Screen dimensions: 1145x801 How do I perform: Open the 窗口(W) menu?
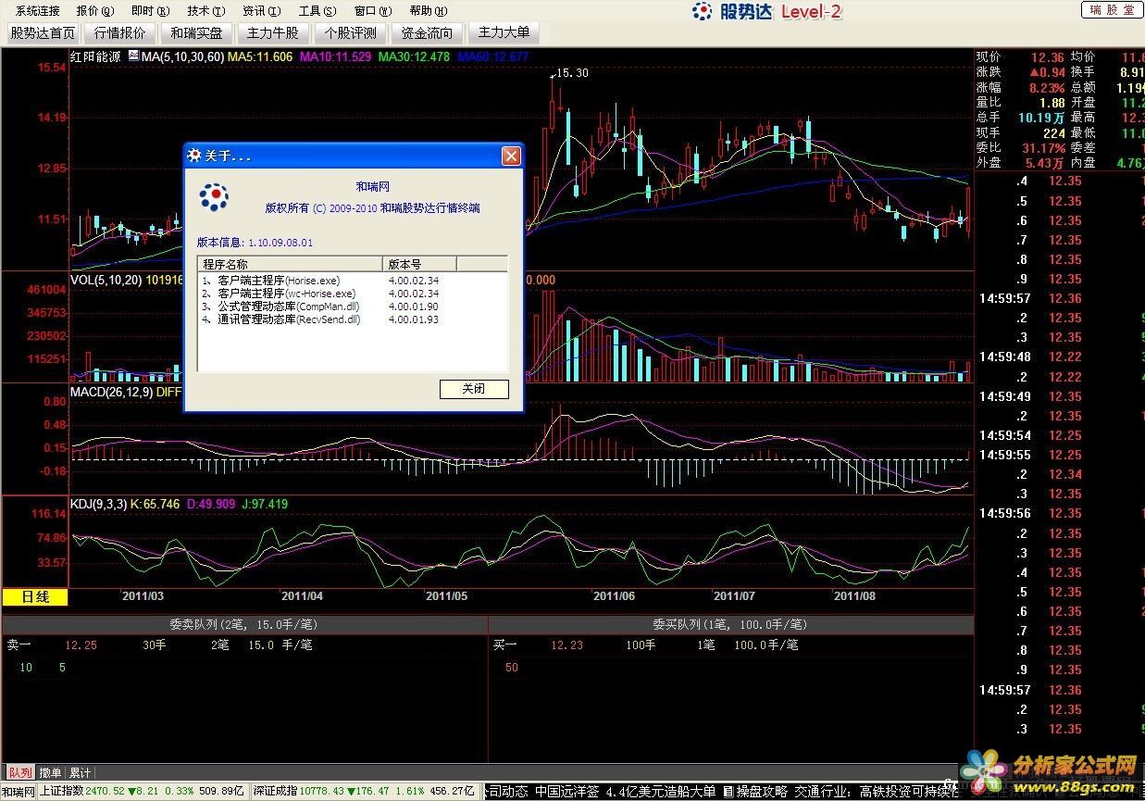pyautogui.click(x=372, y=11)
